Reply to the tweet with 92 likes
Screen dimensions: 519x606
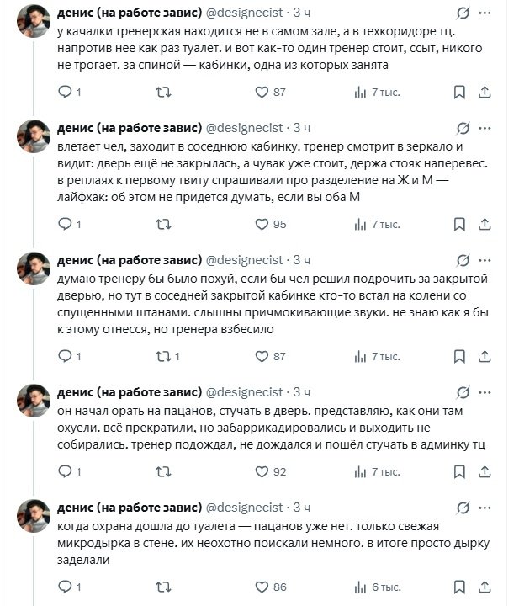pos(65,472)
